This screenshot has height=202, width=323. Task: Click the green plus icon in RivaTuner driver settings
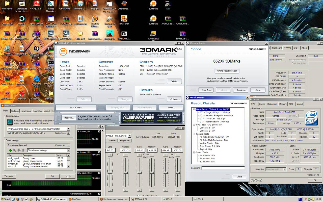coord(10,150)
